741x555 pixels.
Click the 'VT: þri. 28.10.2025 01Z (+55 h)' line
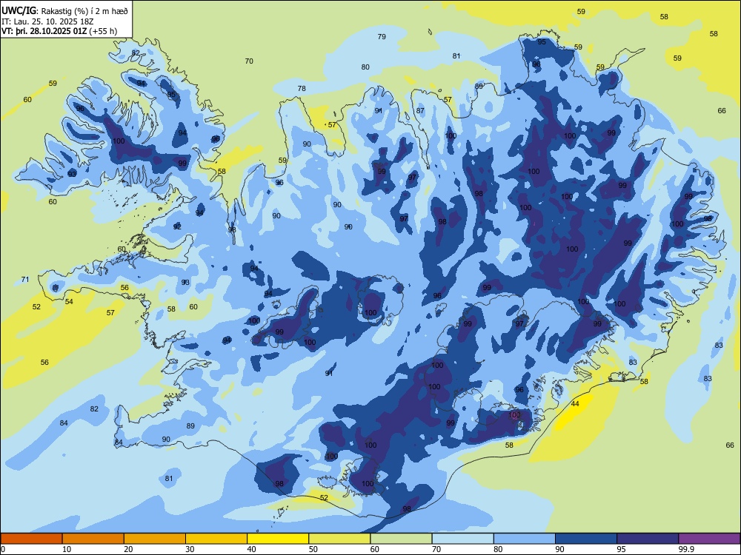(59, 31)
